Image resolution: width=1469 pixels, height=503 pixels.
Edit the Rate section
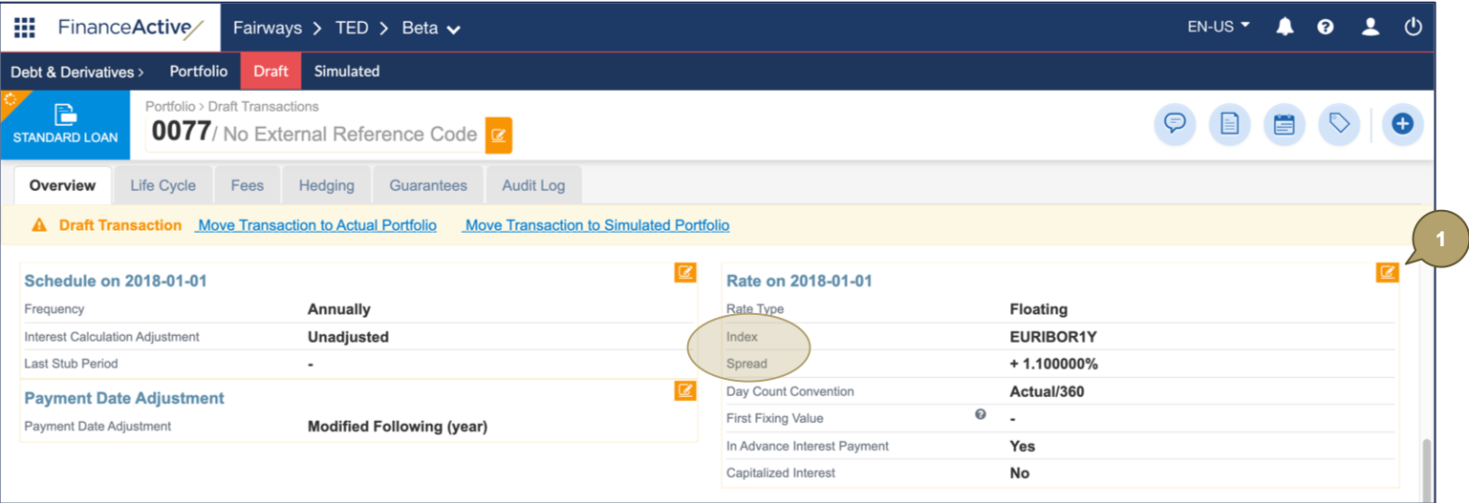click(x=1387, y=273)
